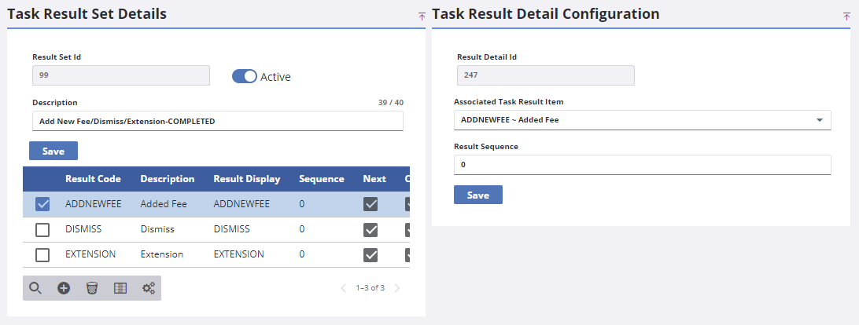Open the grid column chooser icon

[120, 288]
